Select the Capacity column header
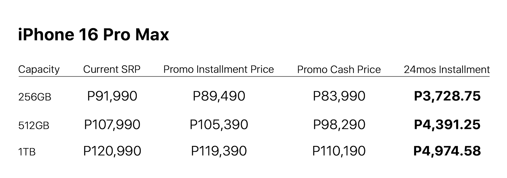 click(x=39, y=69)
